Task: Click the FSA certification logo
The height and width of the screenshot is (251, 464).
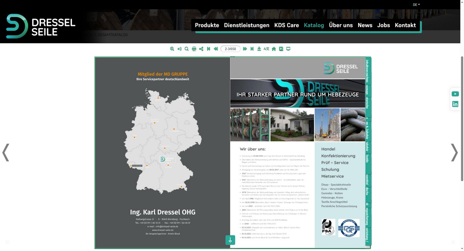Action: 328,227
